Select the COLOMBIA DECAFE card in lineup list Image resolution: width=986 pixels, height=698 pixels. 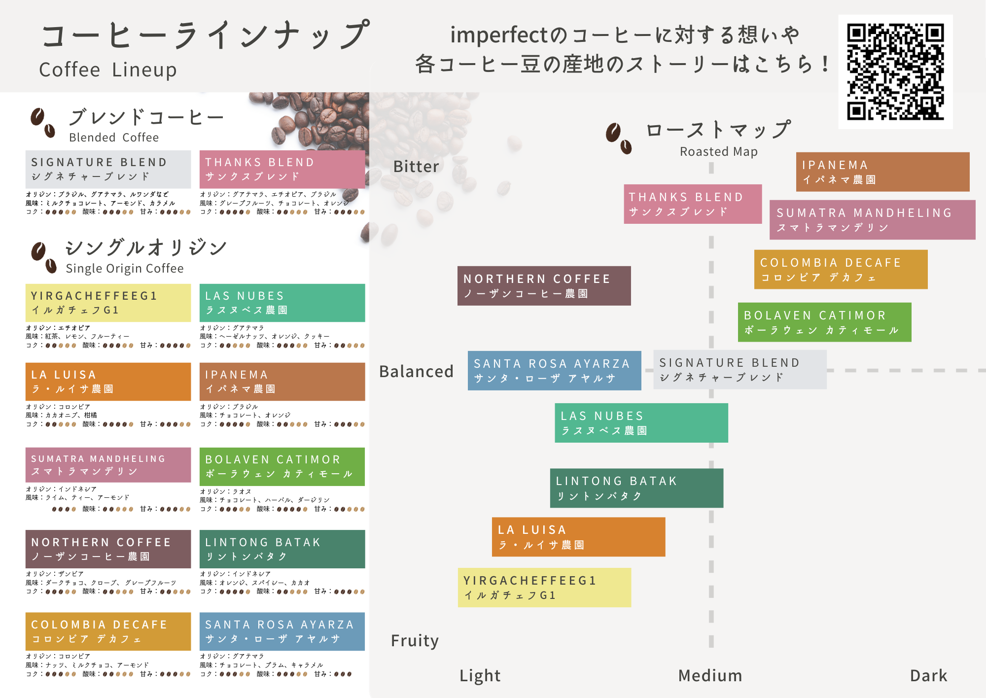click(108, 631)
